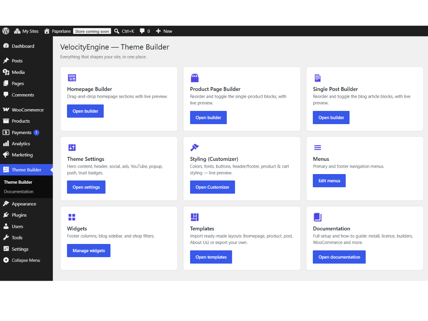This screenshot has width=428, height=321.
Task: Click the Payments notification badge '1'
Action: (x=36, y=132)
